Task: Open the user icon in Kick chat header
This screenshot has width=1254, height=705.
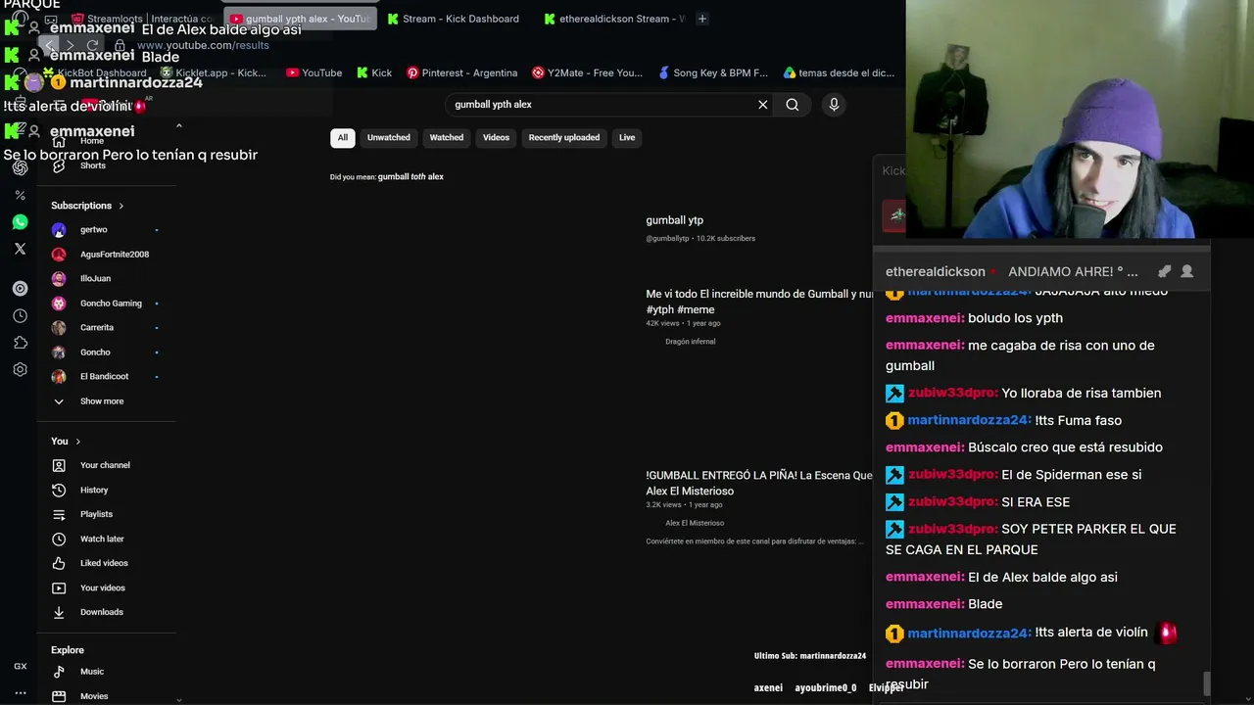Action: tap(1186, 271)
